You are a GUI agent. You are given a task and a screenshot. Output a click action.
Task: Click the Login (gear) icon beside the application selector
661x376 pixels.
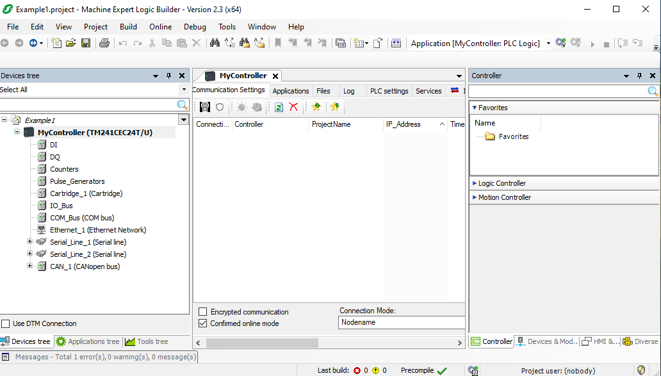[x=560, y=44]
